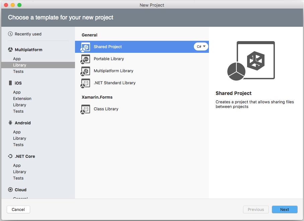Viewport: 304px width, 221px height.
Task: Select the Multiplatform category heading
Action: 28,49
